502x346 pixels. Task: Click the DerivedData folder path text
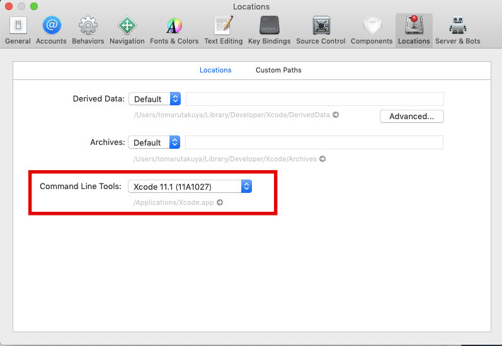(232, 115)
